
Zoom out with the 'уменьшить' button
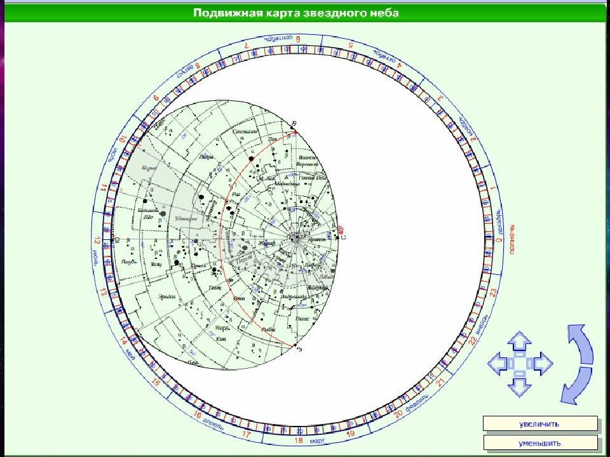(540, 442)
